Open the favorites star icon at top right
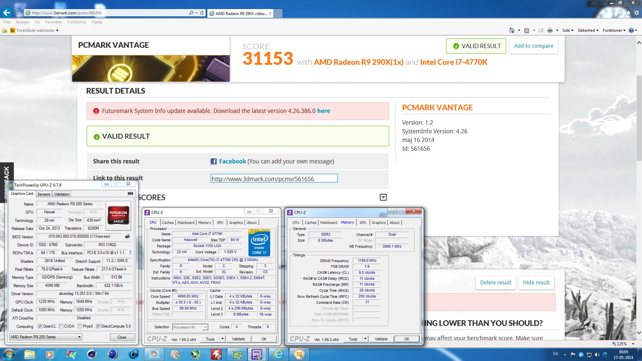The image size is (642, 361). pyautogui.click(x=628, y=13)
